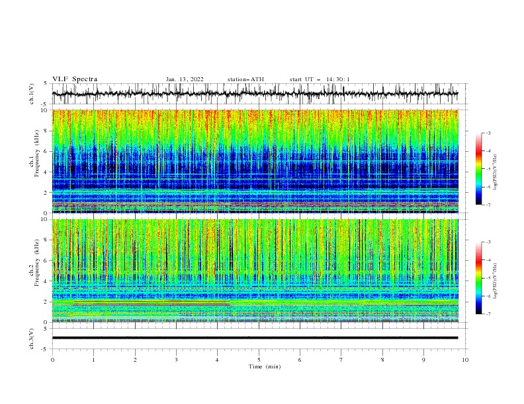524x404 pixels.
Task: Click the ch.1 PSD color bar
Action: coord(478,168)
